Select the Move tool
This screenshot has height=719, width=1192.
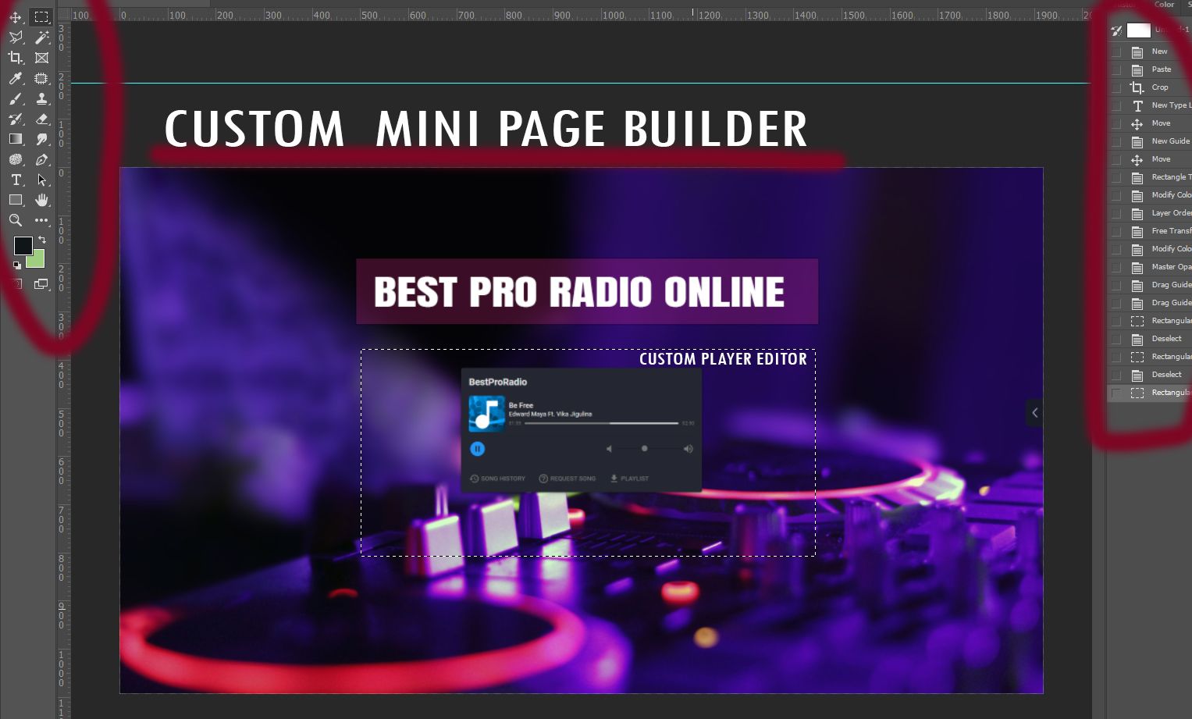[16, 16]
